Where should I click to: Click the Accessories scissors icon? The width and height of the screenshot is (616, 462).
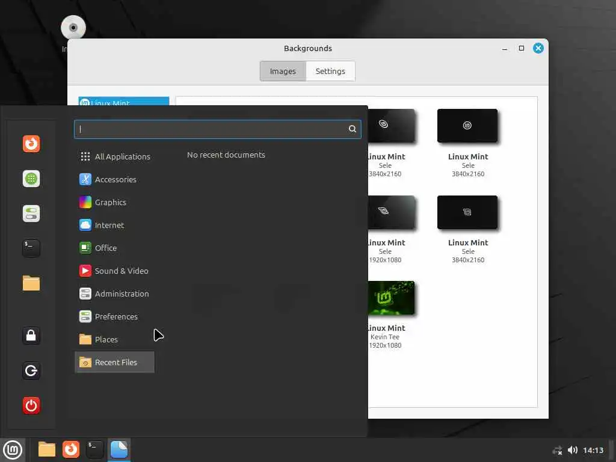tap(85, 179)
